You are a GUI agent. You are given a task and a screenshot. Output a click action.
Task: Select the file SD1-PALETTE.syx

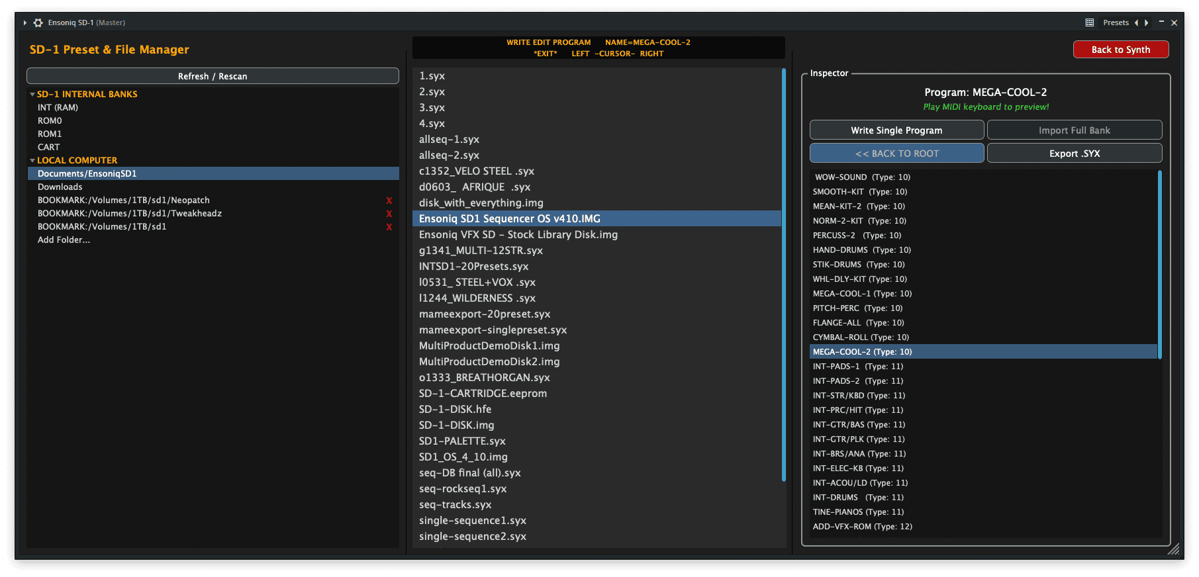pos(597,441)
